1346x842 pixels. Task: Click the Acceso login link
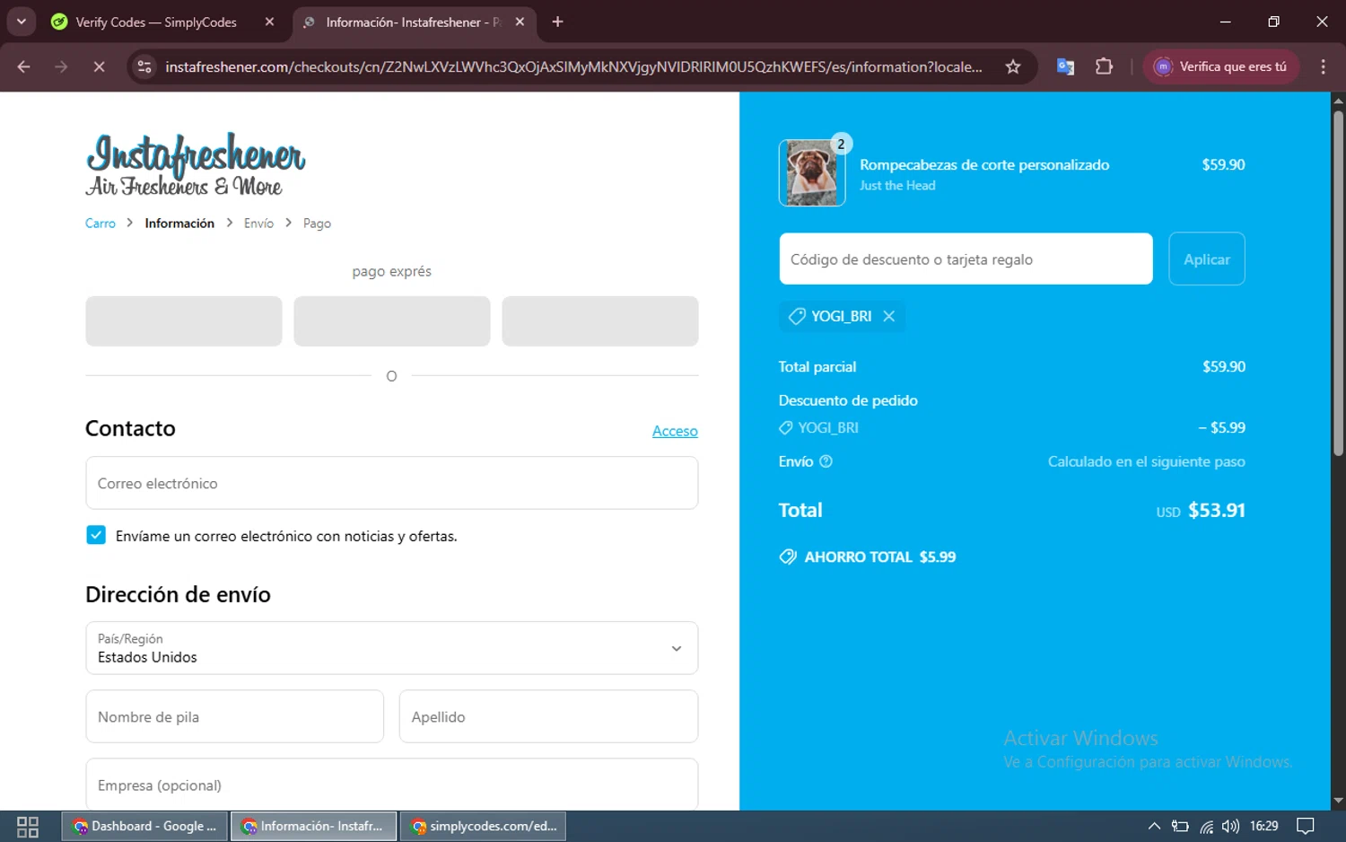click(x=675, y=432)
